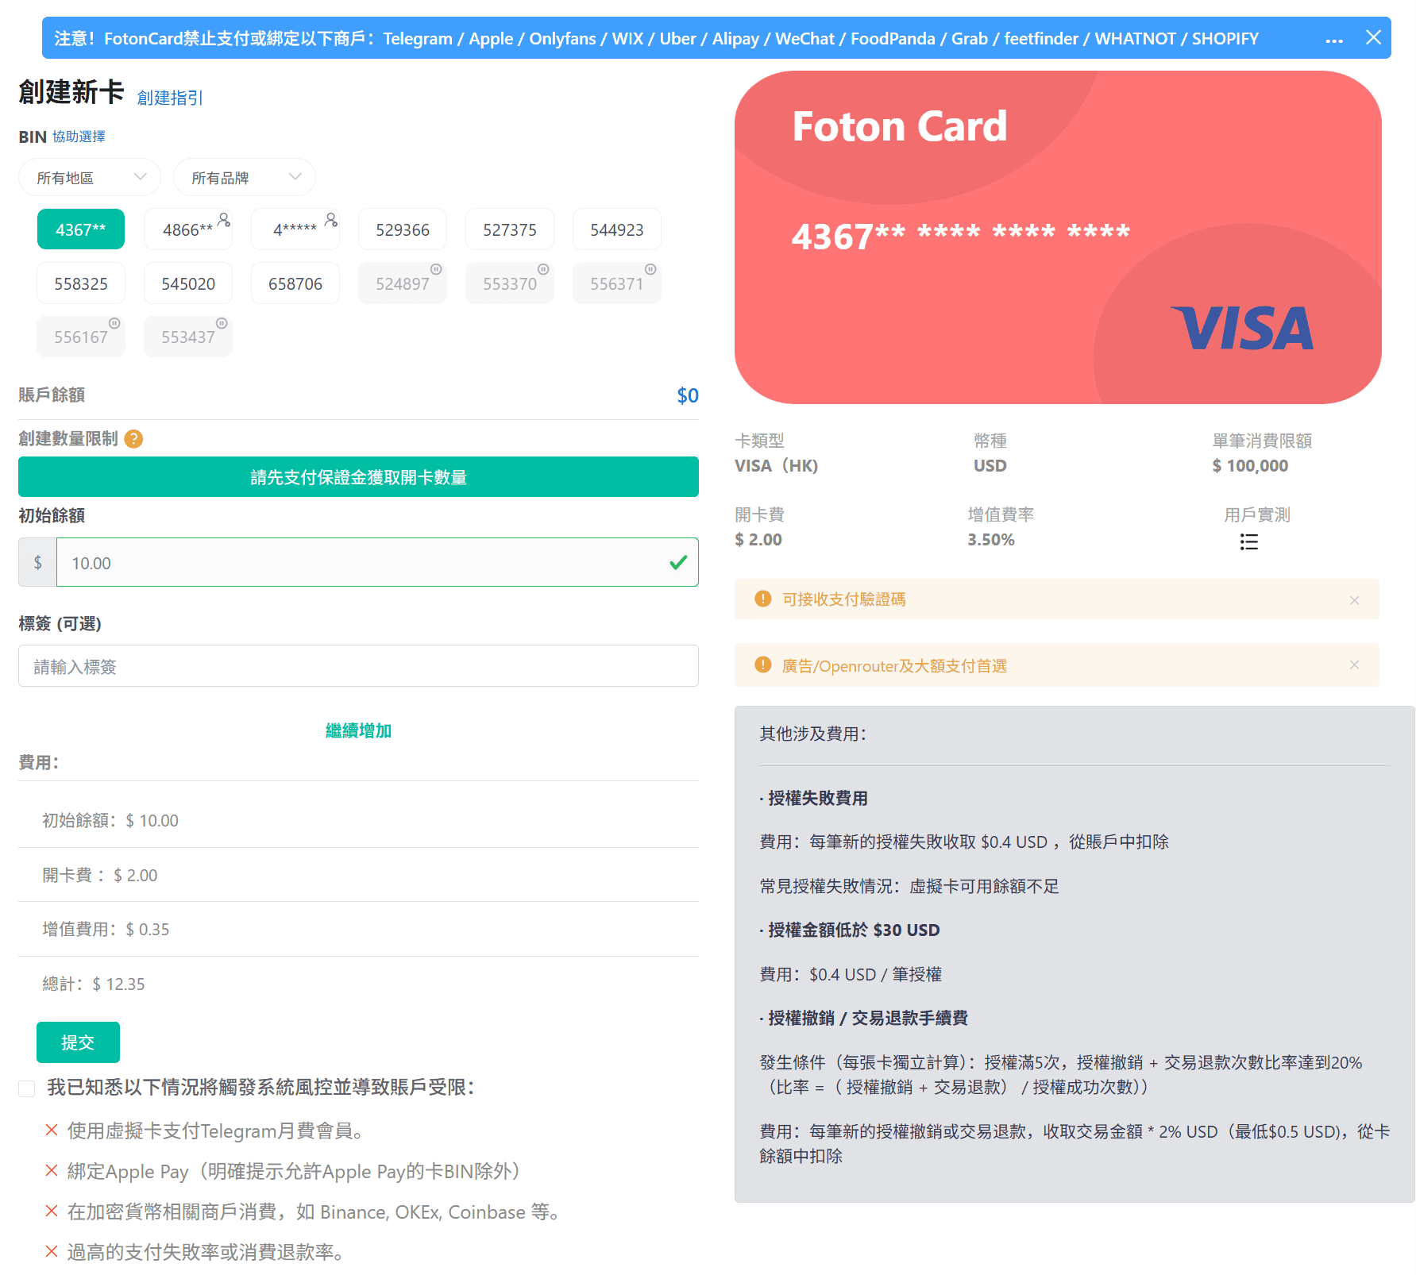Click the 初始餘額: $ 10.00 fee line

(x=110, y=821)
